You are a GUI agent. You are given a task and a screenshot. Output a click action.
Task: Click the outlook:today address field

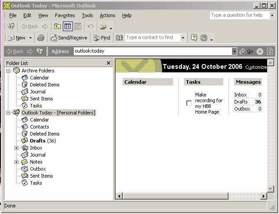152,51
